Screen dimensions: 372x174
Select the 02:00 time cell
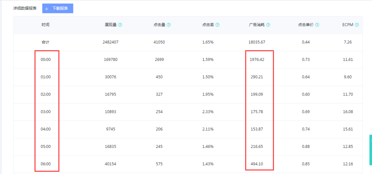pos(45,95)
